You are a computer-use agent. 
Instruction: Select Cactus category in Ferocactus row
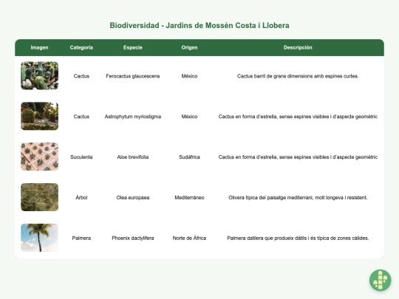81,76
